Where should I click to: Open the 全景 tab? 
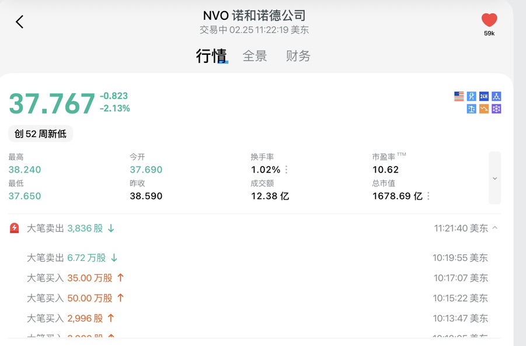click(255, 56)
